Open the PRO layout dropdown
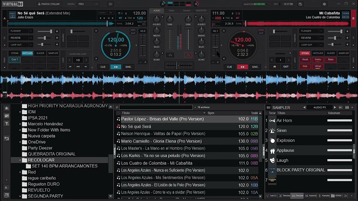This screenshot has width=358, height=201. click(88, 4)
